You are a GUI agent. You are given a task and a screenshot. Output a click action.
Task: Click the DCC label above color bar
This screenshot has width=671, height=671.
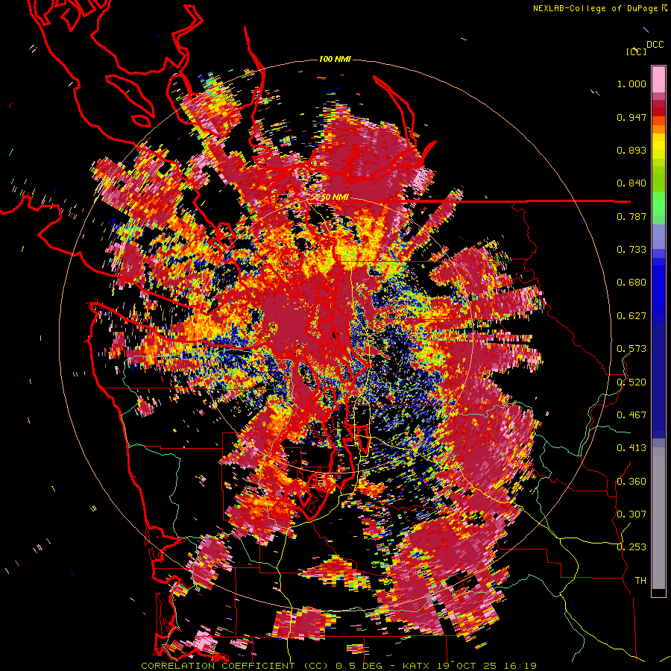(x=655, y=45)
